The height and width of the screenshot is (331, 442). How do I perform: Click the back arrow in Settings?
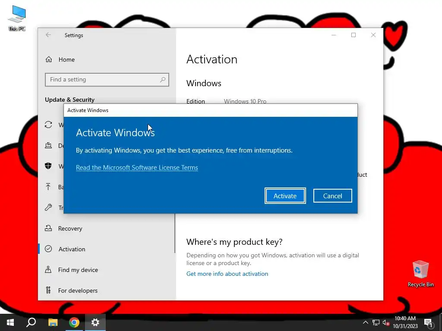tap(48, 35)
